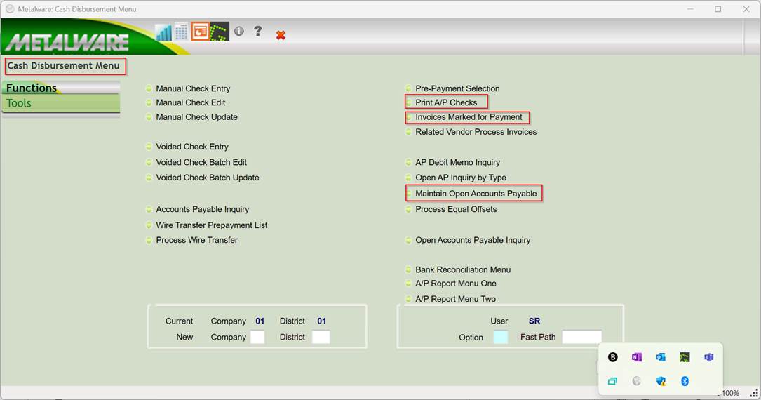Screen dimensions: 761x400
Task: Choose Print A/P Checks
Action: pyautogui.click(x=446, y=102)
